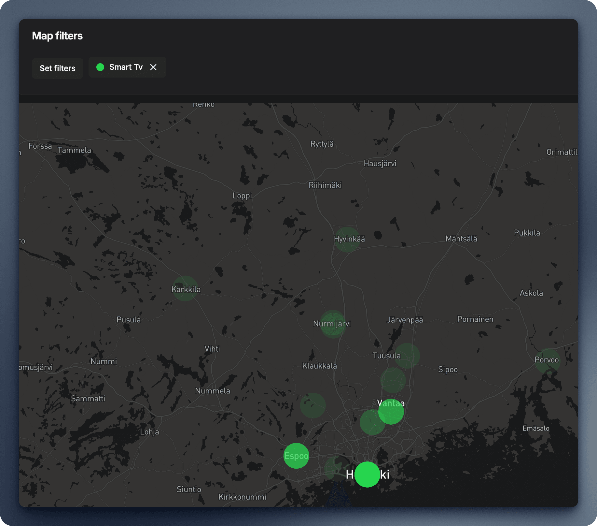Image resolution: width=597 pixels, height=526 pixels.
Task: Remove the Smart Tv filter with X
Action: 153,67
